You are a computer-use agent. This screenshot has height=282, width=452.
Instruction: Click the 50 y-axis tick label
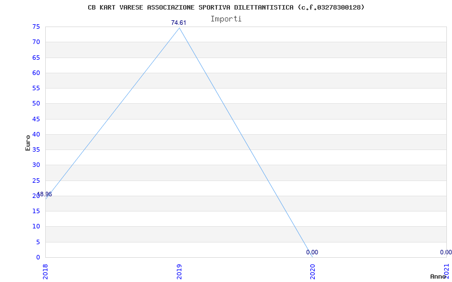click(36, 104)
